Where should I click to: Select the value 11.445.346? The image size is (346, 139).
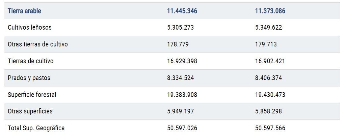pos(182,11)
